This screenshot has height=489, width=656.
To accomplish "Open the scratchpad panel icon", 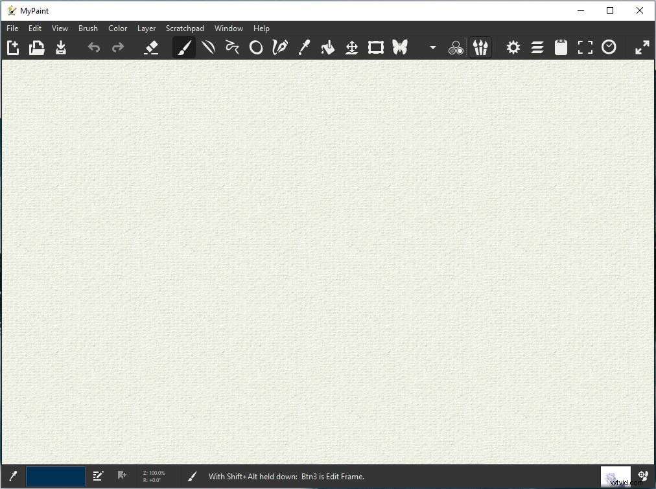I will [x=560, y=47].
